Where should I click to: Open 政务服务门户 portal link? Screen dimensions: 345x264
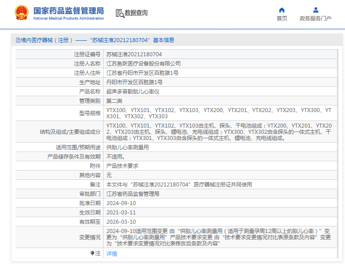click(x=315, y=19)
